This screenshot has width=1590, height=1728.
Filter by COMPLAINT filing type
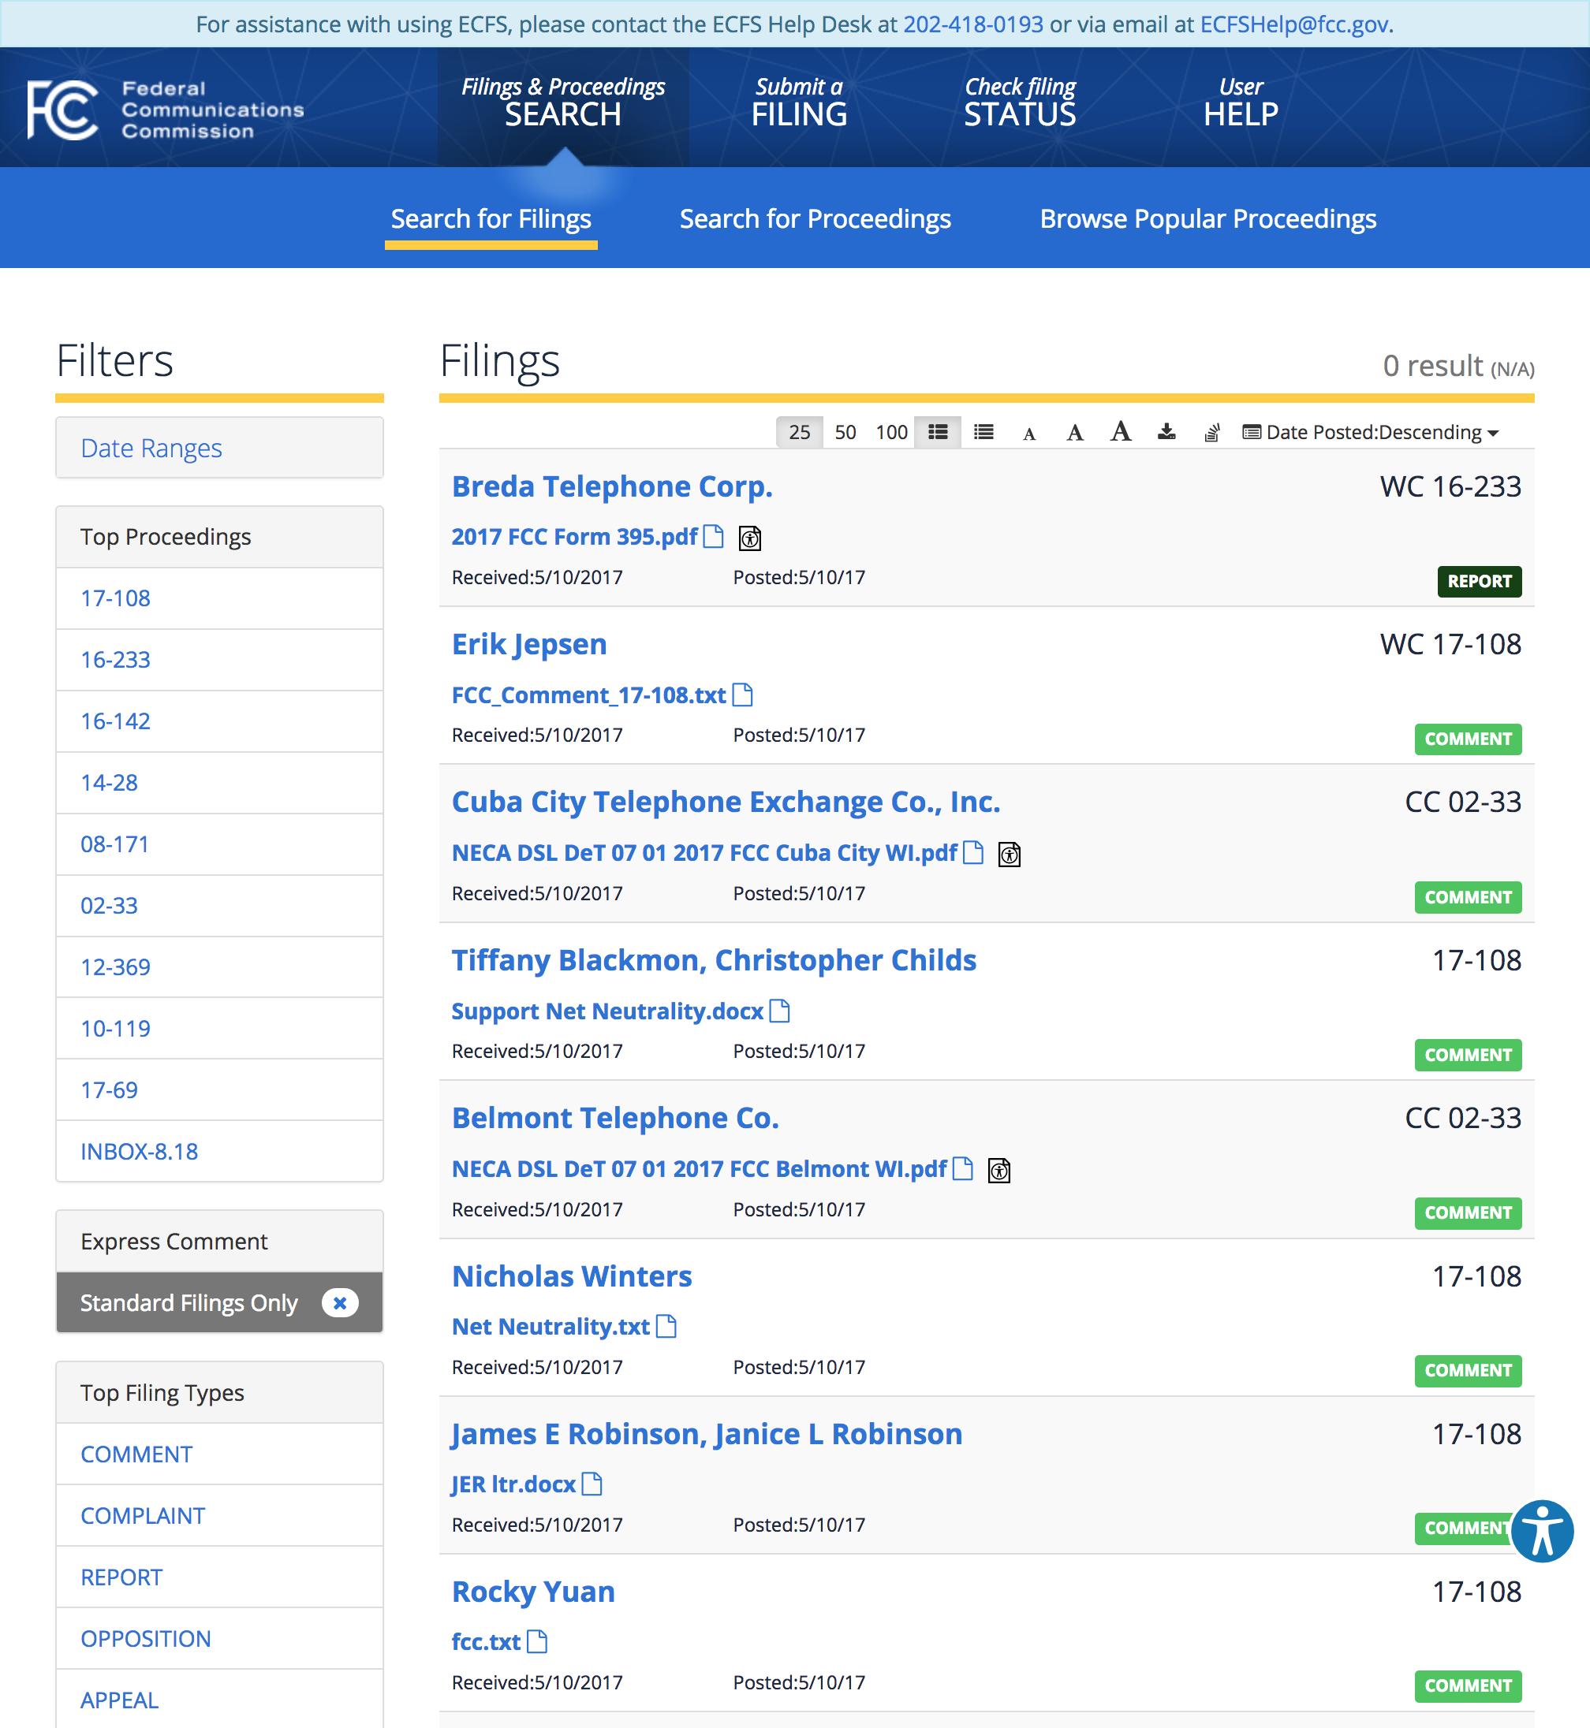[219, 1516]
